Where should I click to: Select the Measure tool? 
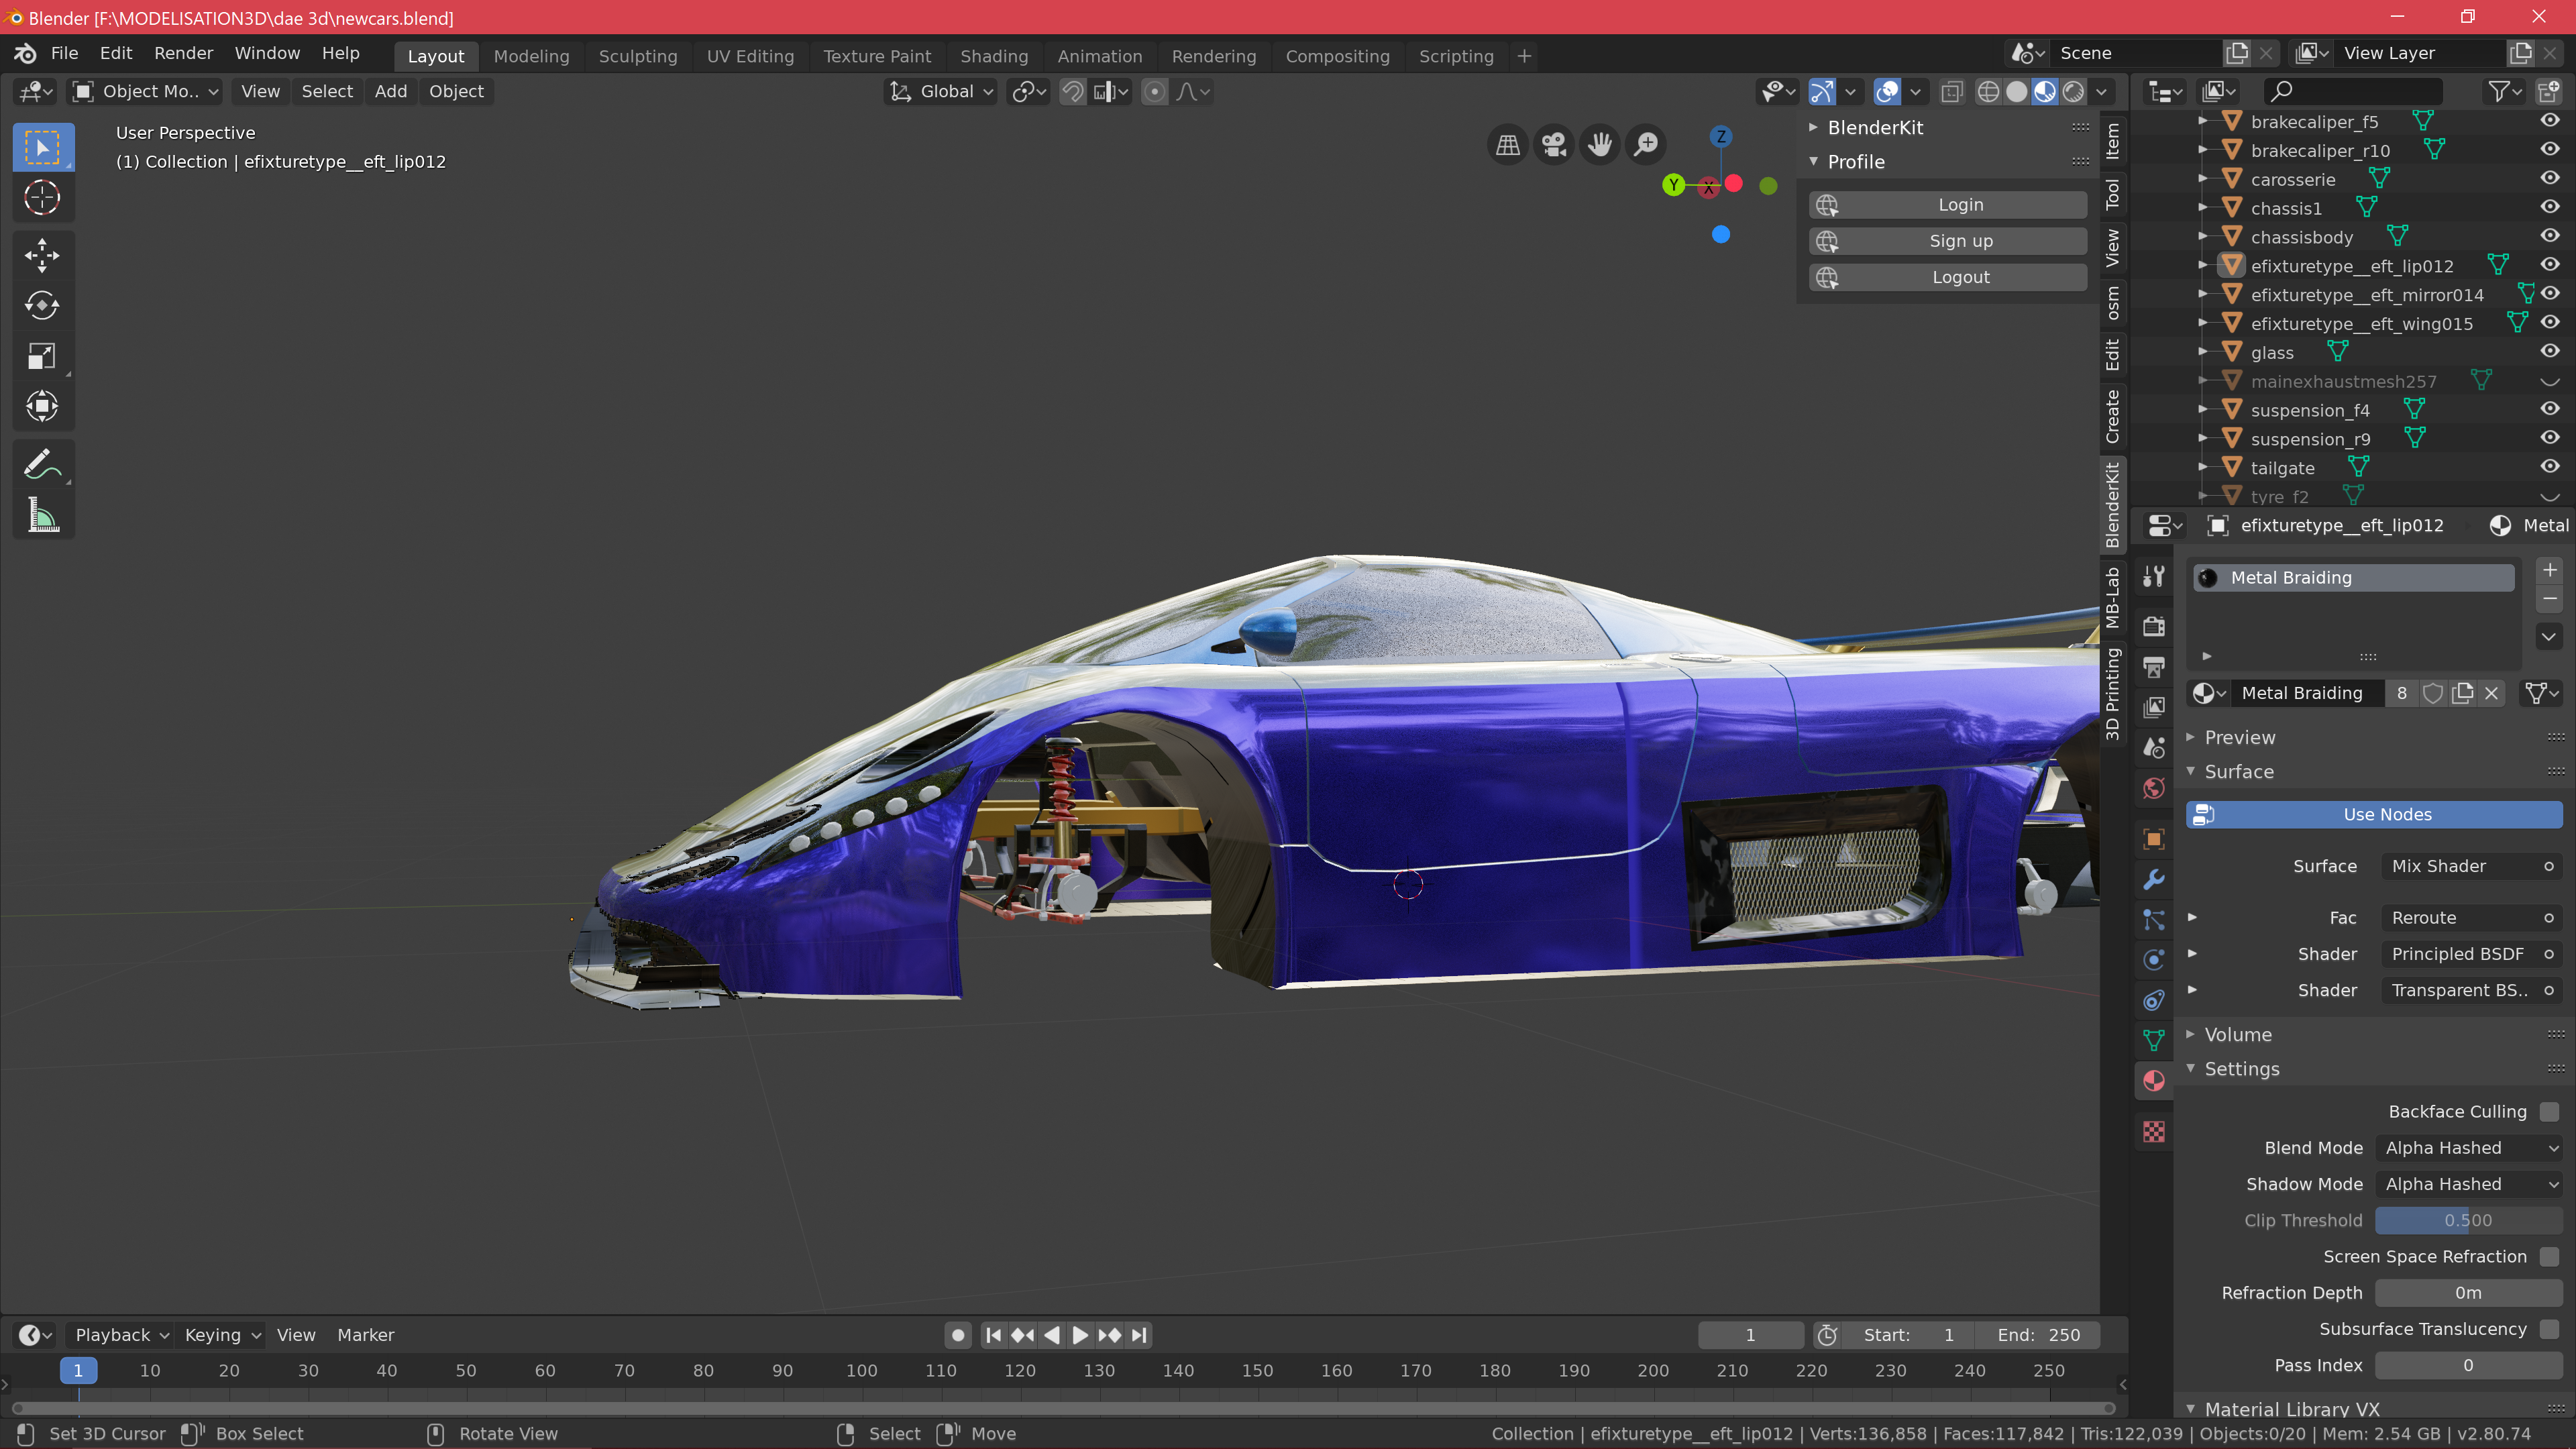point(42,515)
